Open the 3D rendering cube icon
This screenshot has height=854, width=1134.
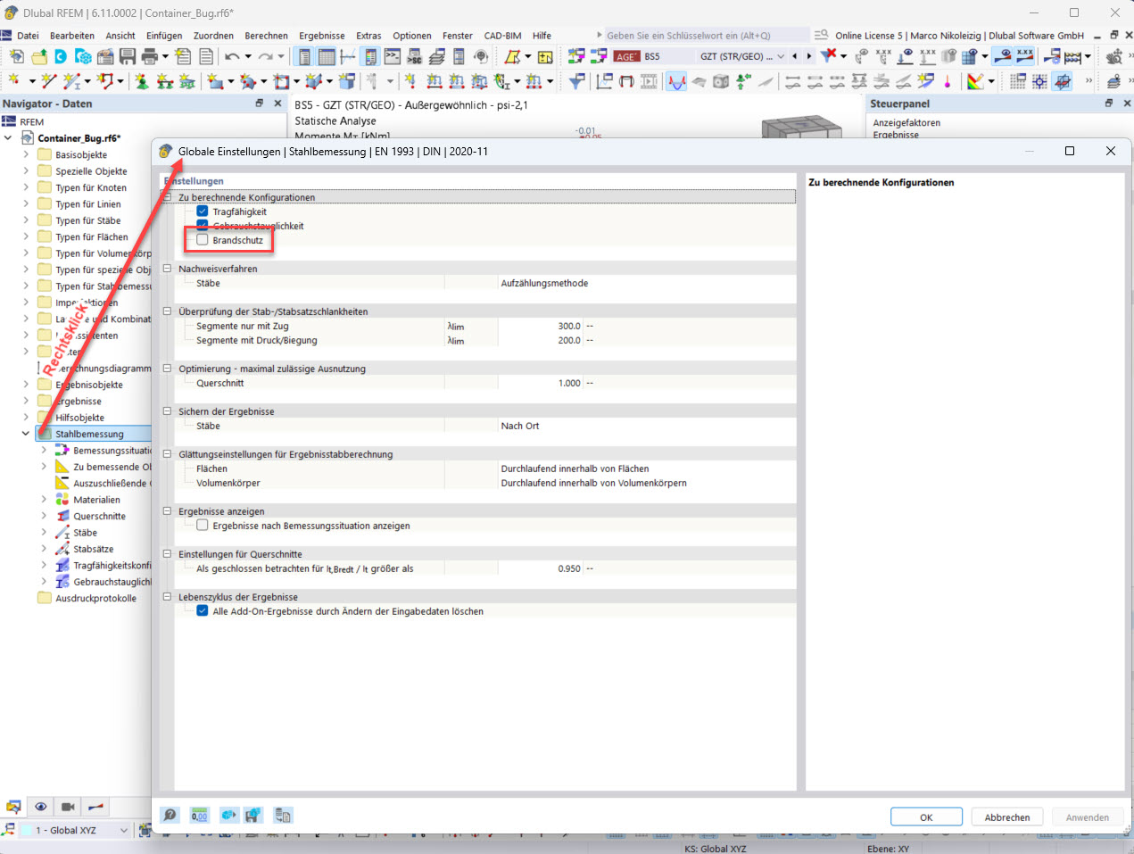pos(720,81)
